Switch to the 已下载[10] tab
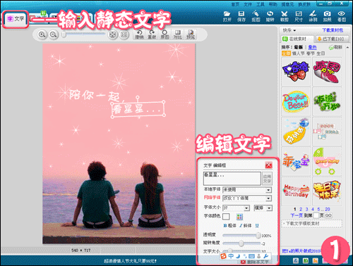353x266 pixels. point(333,39)
